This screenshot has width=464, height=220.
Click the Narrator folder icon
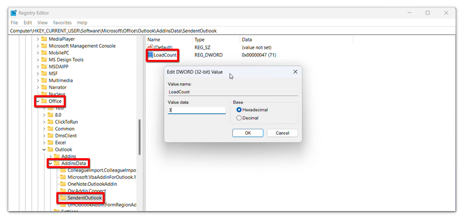44,88
